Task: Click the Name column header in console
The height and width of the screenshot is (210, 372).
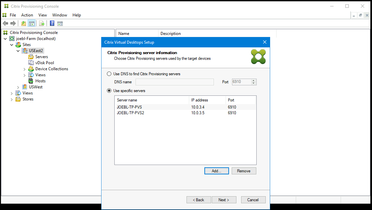Action: click(x=137, y=34)
